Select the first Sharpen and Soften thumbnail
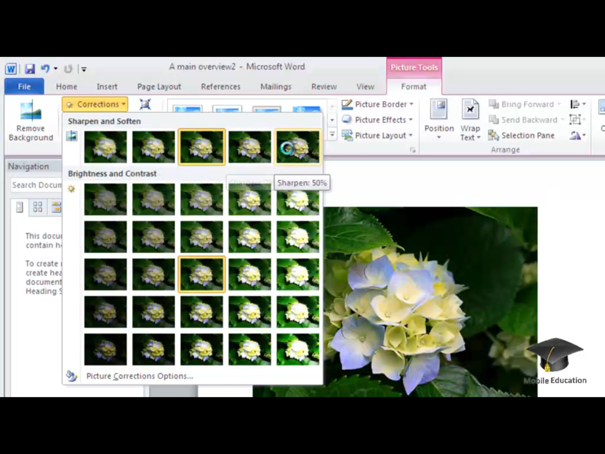 coord(105,146)
